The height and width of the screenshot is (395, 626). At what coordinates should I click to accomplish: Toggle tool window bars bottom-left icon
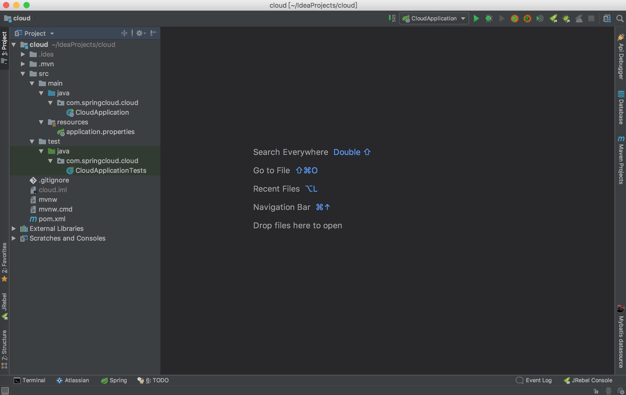[x=5, y=390]
